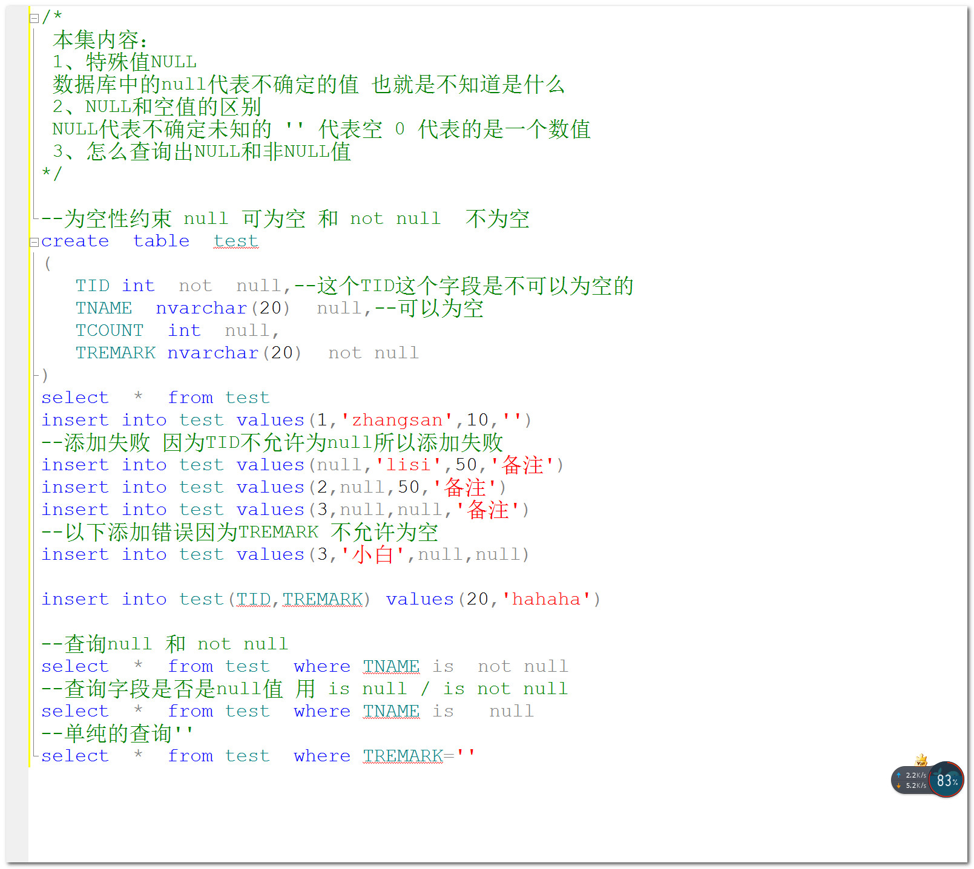Click the network speed 2.2K/s indicator
This screenshot has height=869, width=974.
911,775
